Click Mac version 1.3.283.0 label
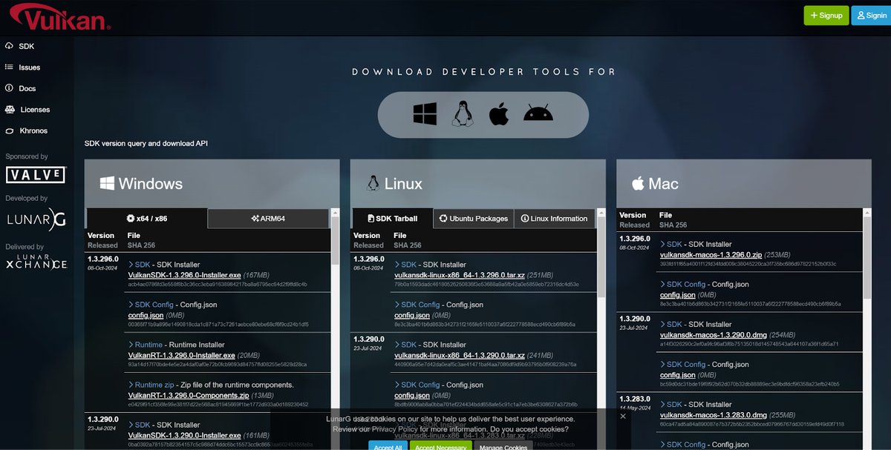Viewport: 891px width, 450px height. tap(634, 399)
